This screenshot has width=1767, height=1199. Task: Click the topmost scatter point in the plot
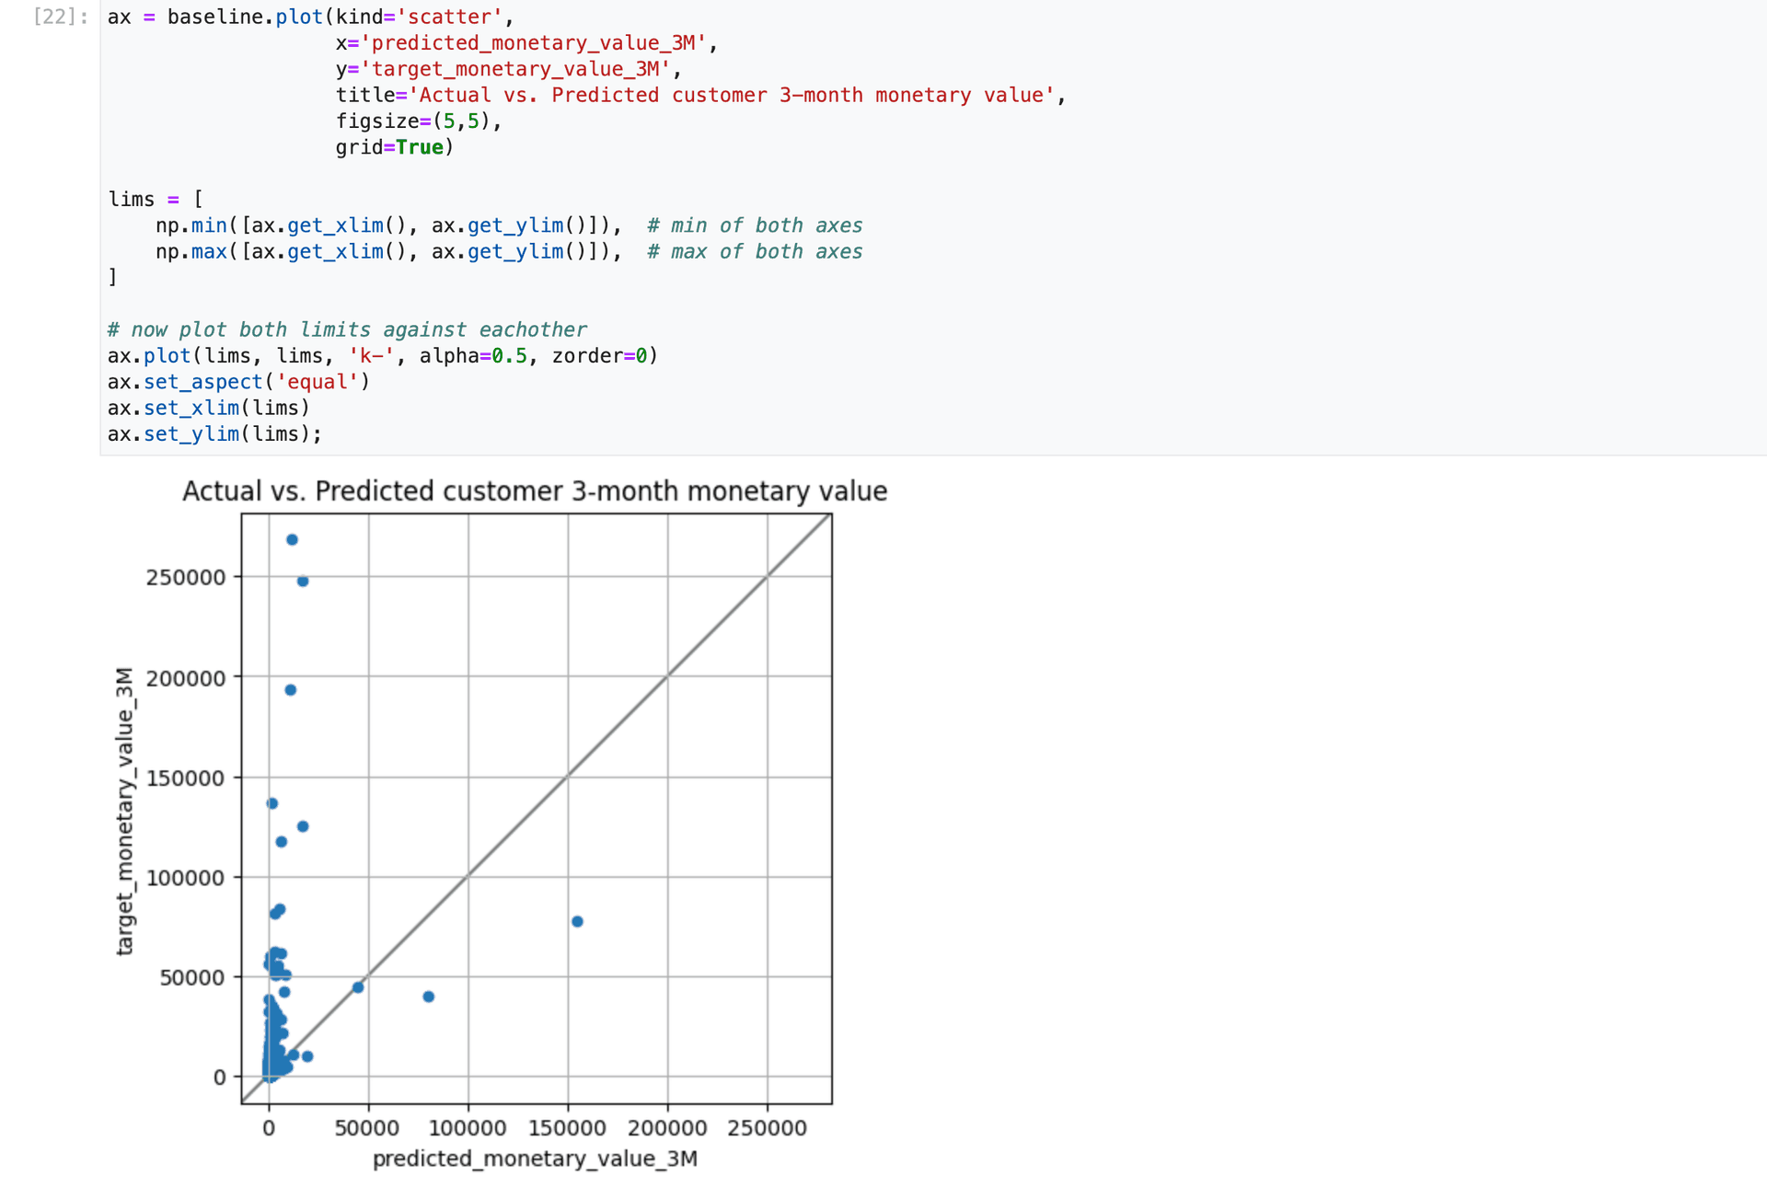(x=292, y=540)
